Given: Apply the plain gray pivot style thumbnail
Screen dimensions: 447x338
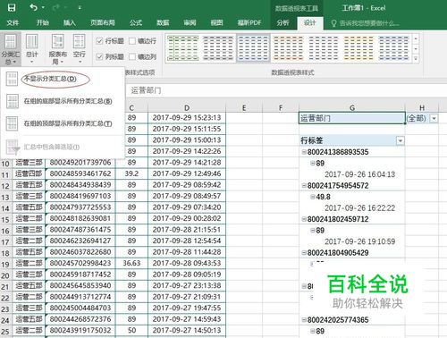Looking at the screenshot, I should coord(324,48).
